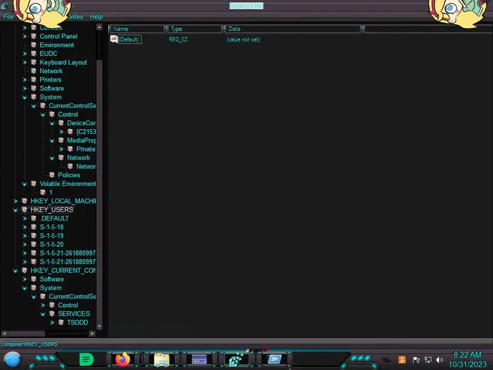Image resolution: width=493 pixels, height=370 pixels.
Task: Sort values by Type column
Action: click(195, 29)
